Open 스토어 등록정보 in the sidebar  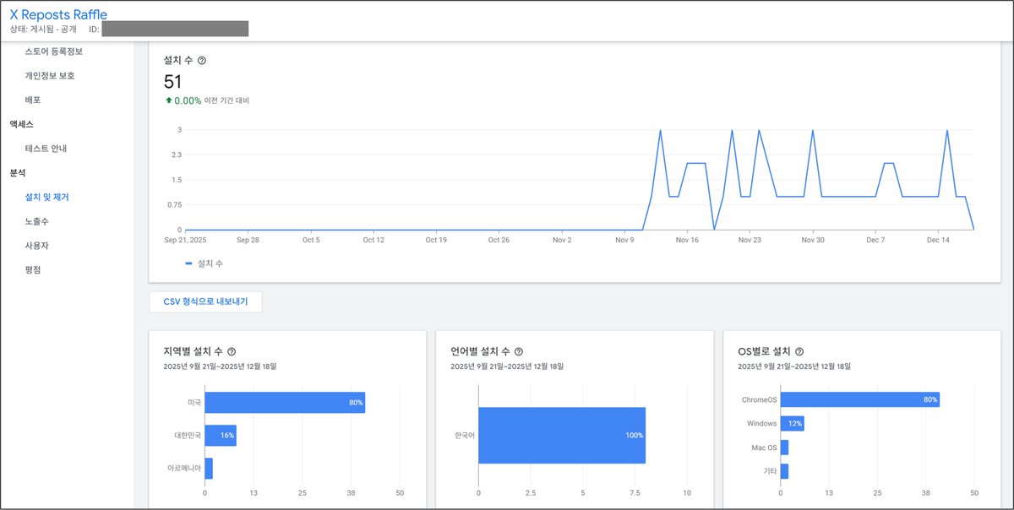click(54, 52)
